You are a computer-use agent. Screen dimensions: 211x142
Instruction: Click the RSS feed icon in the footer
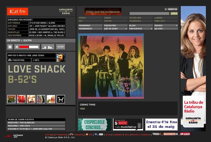87,134
